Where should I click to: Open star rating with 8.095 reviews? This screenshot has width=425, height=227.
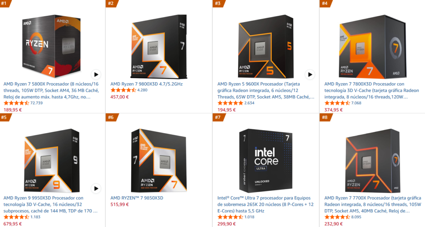point(337,217)
